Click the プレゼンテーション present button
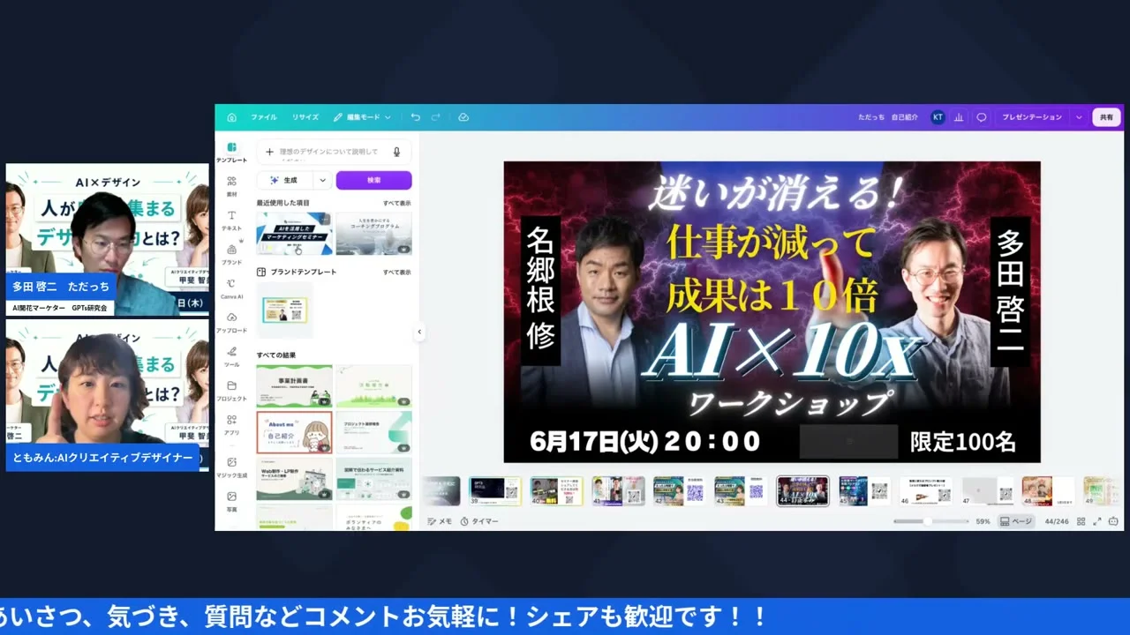 coord(1032,117)
